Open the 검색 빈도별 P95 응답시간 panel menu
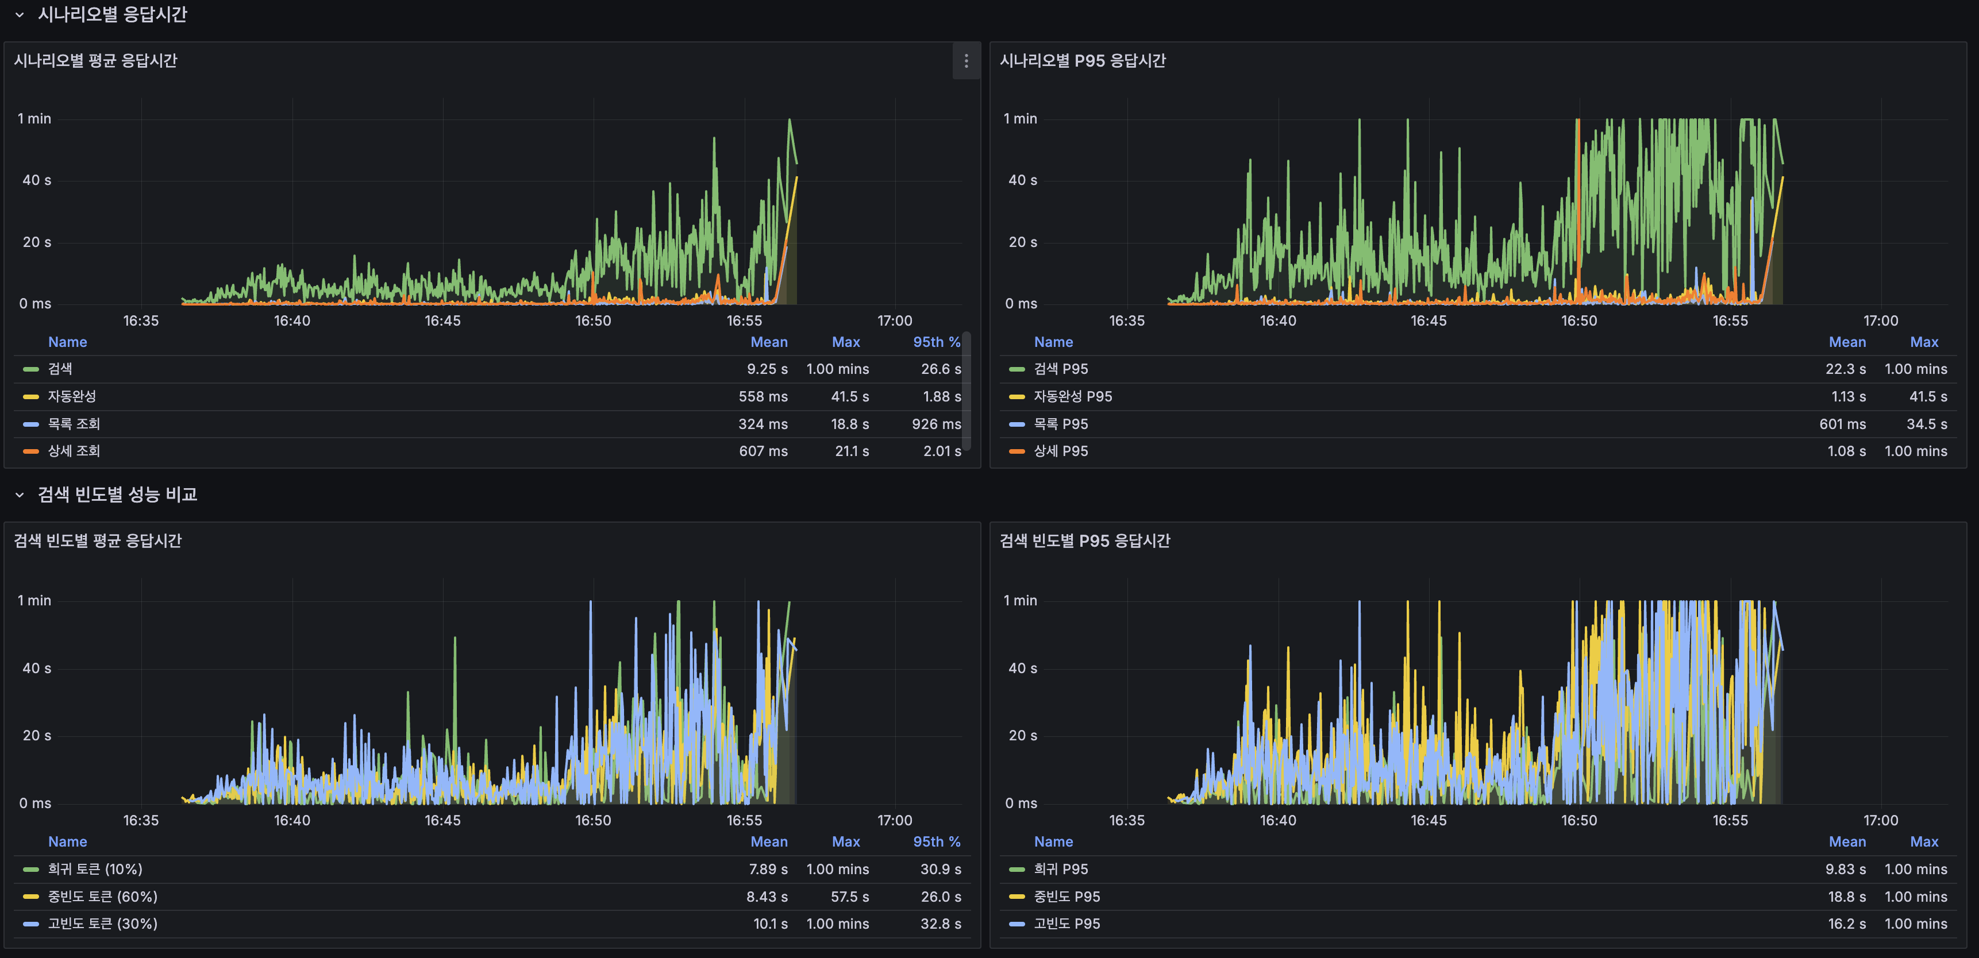 1086,540
